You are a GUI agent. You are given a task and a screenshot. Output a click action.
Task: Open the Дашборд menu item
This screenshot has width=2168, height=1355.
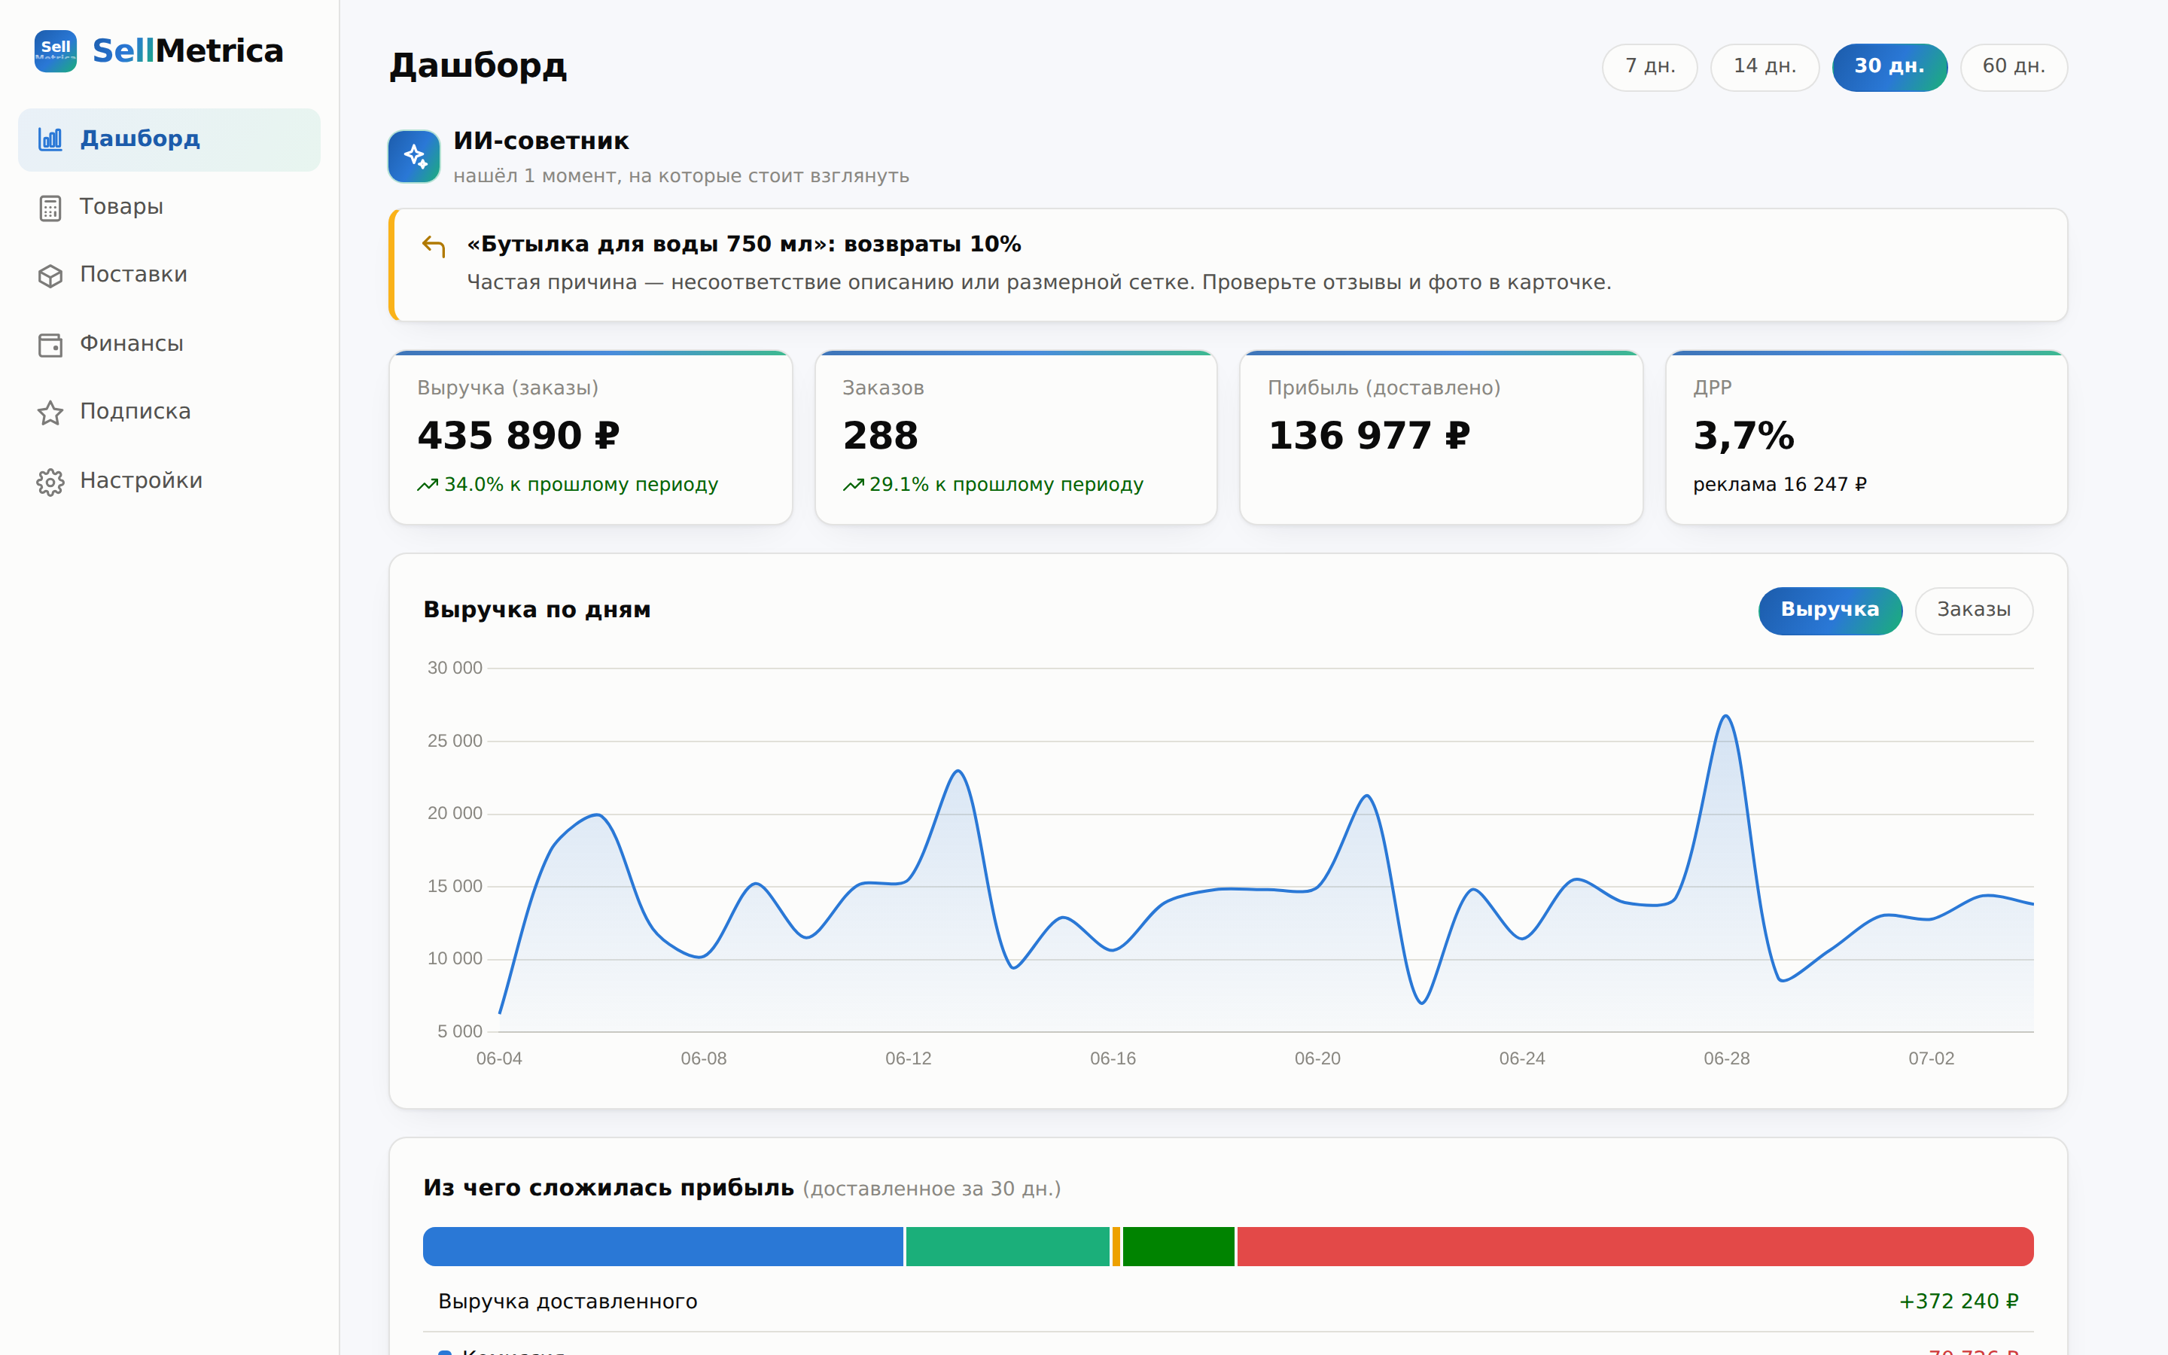169,140
